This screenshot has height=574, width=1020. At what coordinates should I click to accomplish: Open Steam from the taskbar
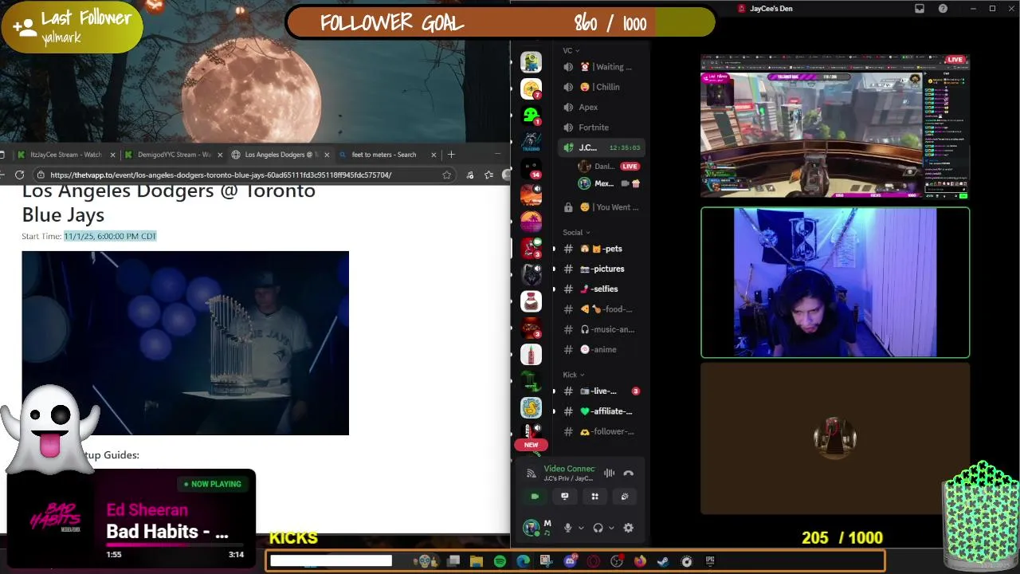663,561
